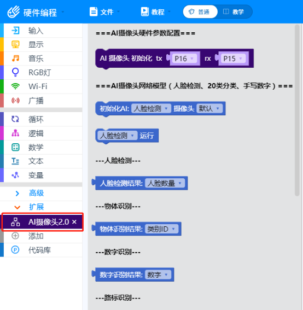Select the 广播 broadcast icon
This screenshot has width=303, height=310.
(15, 101)
